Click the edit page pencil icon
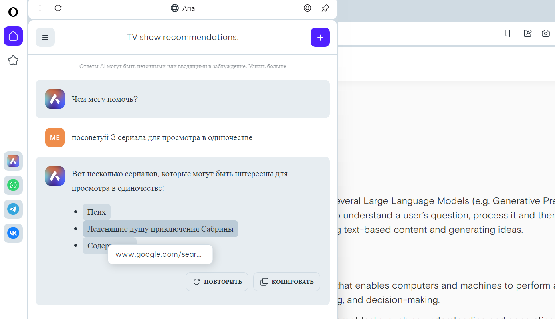 coord(528,33)
